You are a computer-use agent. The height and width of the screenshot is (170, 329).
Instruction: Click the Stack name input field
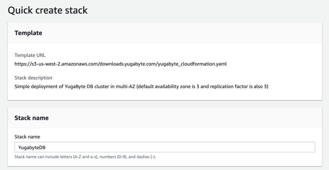tap(165, 147)
